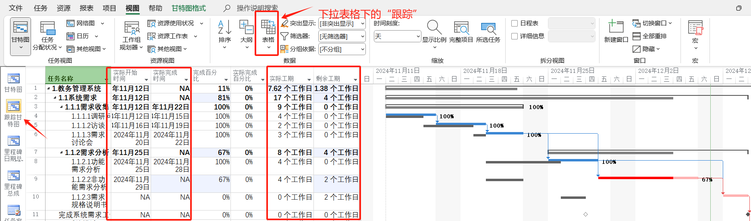
Task: Open the File (文件) tab
Action: click(16, 8)
